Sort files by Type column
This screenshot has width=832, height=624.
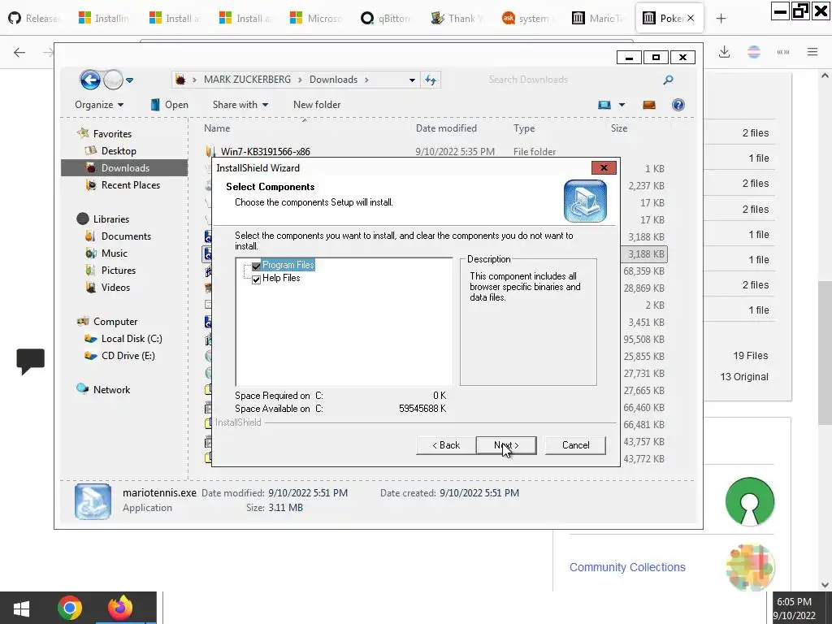(x=524, y=128)
